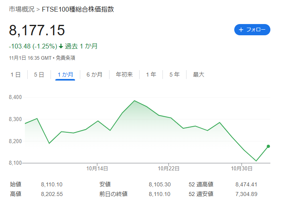Click the 8,300 y-axis label
The height and width of the screenshot is (200, 284).
click(x=15, y=119)
